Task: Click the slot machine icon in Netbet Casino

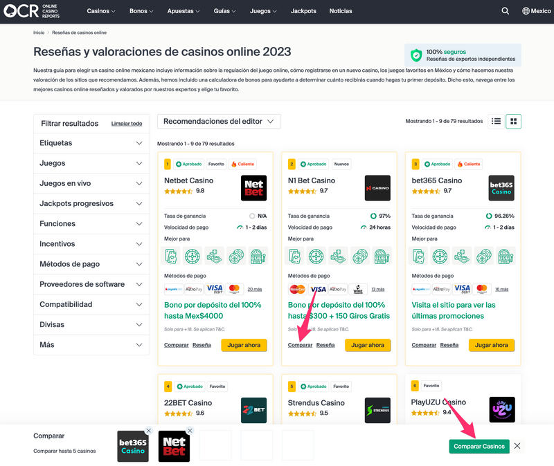Action: point(258,257)
